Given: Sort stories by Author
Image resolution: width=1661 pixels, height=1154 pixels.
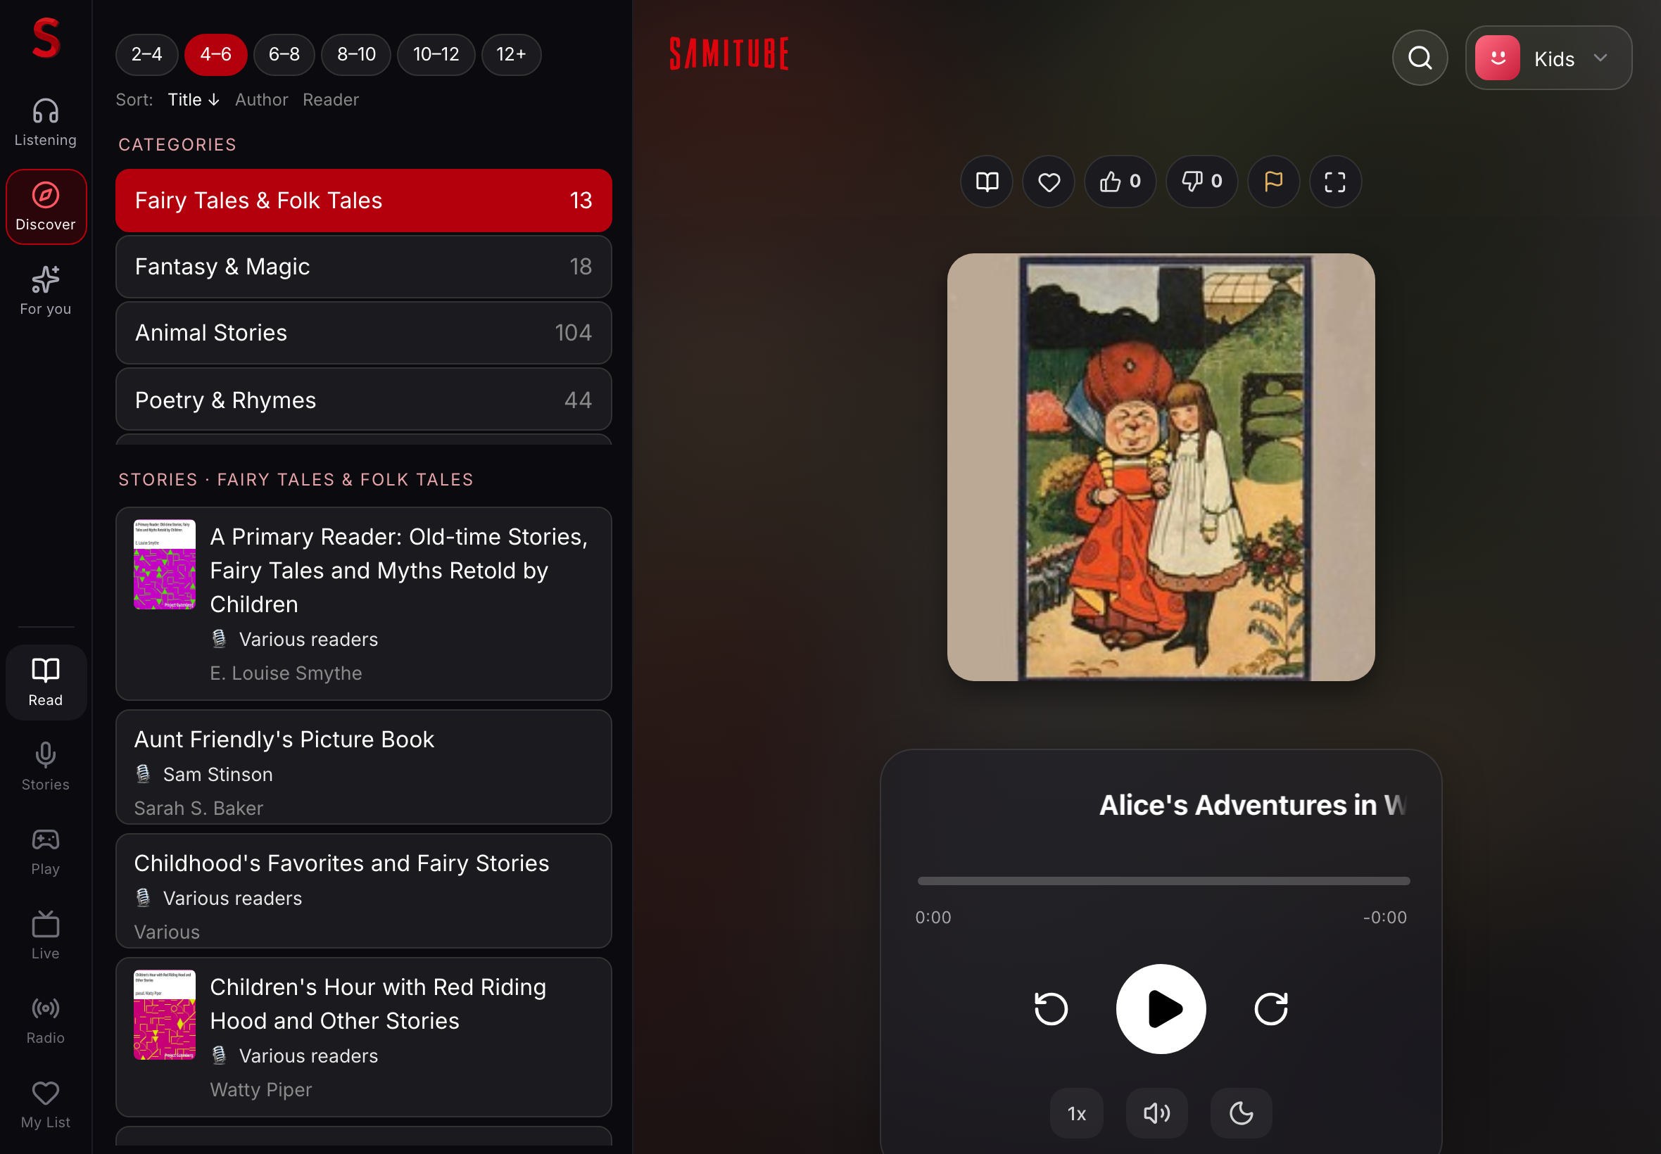Looking at the screenshot, I should pos(261,100).
